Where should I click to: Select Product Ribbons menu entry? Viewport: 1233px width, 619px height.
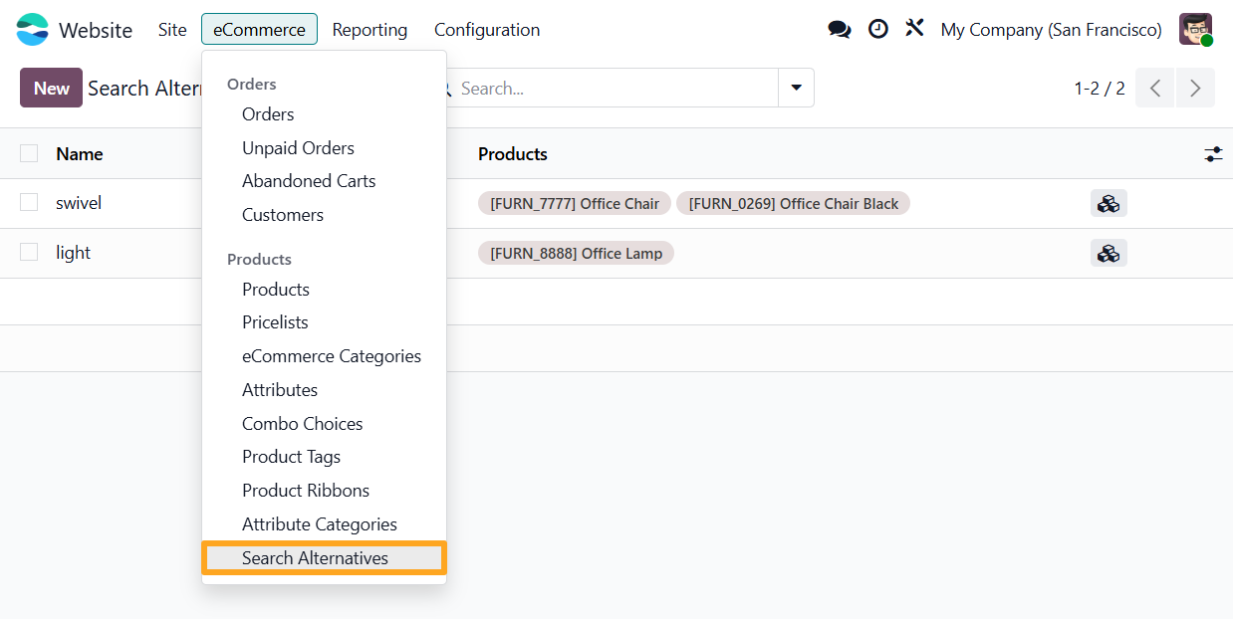click(x=306, y=491)
